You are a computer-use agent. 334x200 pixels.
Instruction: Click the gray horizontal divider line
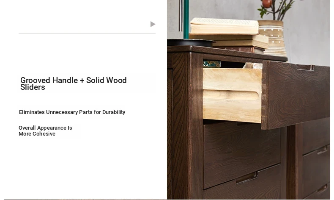coord(87,33)
